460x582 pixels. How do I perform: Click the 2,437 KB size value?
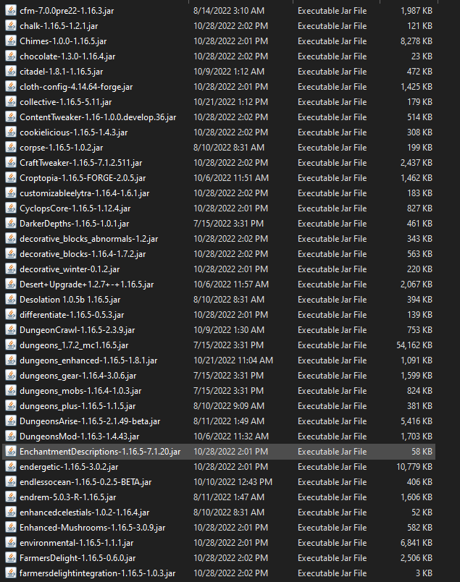click(x=417, y=163)
